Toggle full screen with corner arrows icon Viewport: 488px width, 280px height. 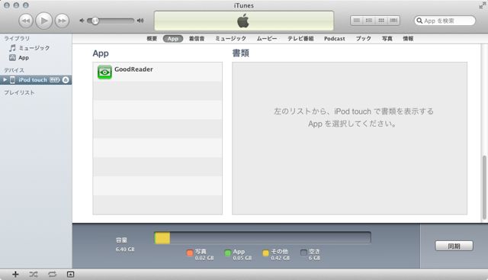482,5
